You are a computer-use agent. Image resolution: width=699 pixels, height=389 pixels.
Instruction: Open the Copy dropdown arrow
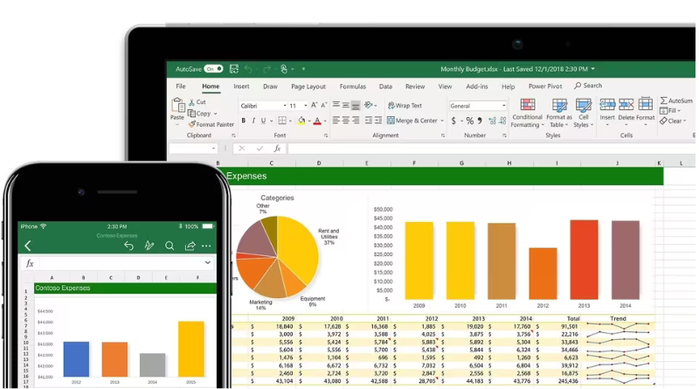point(215,114)
